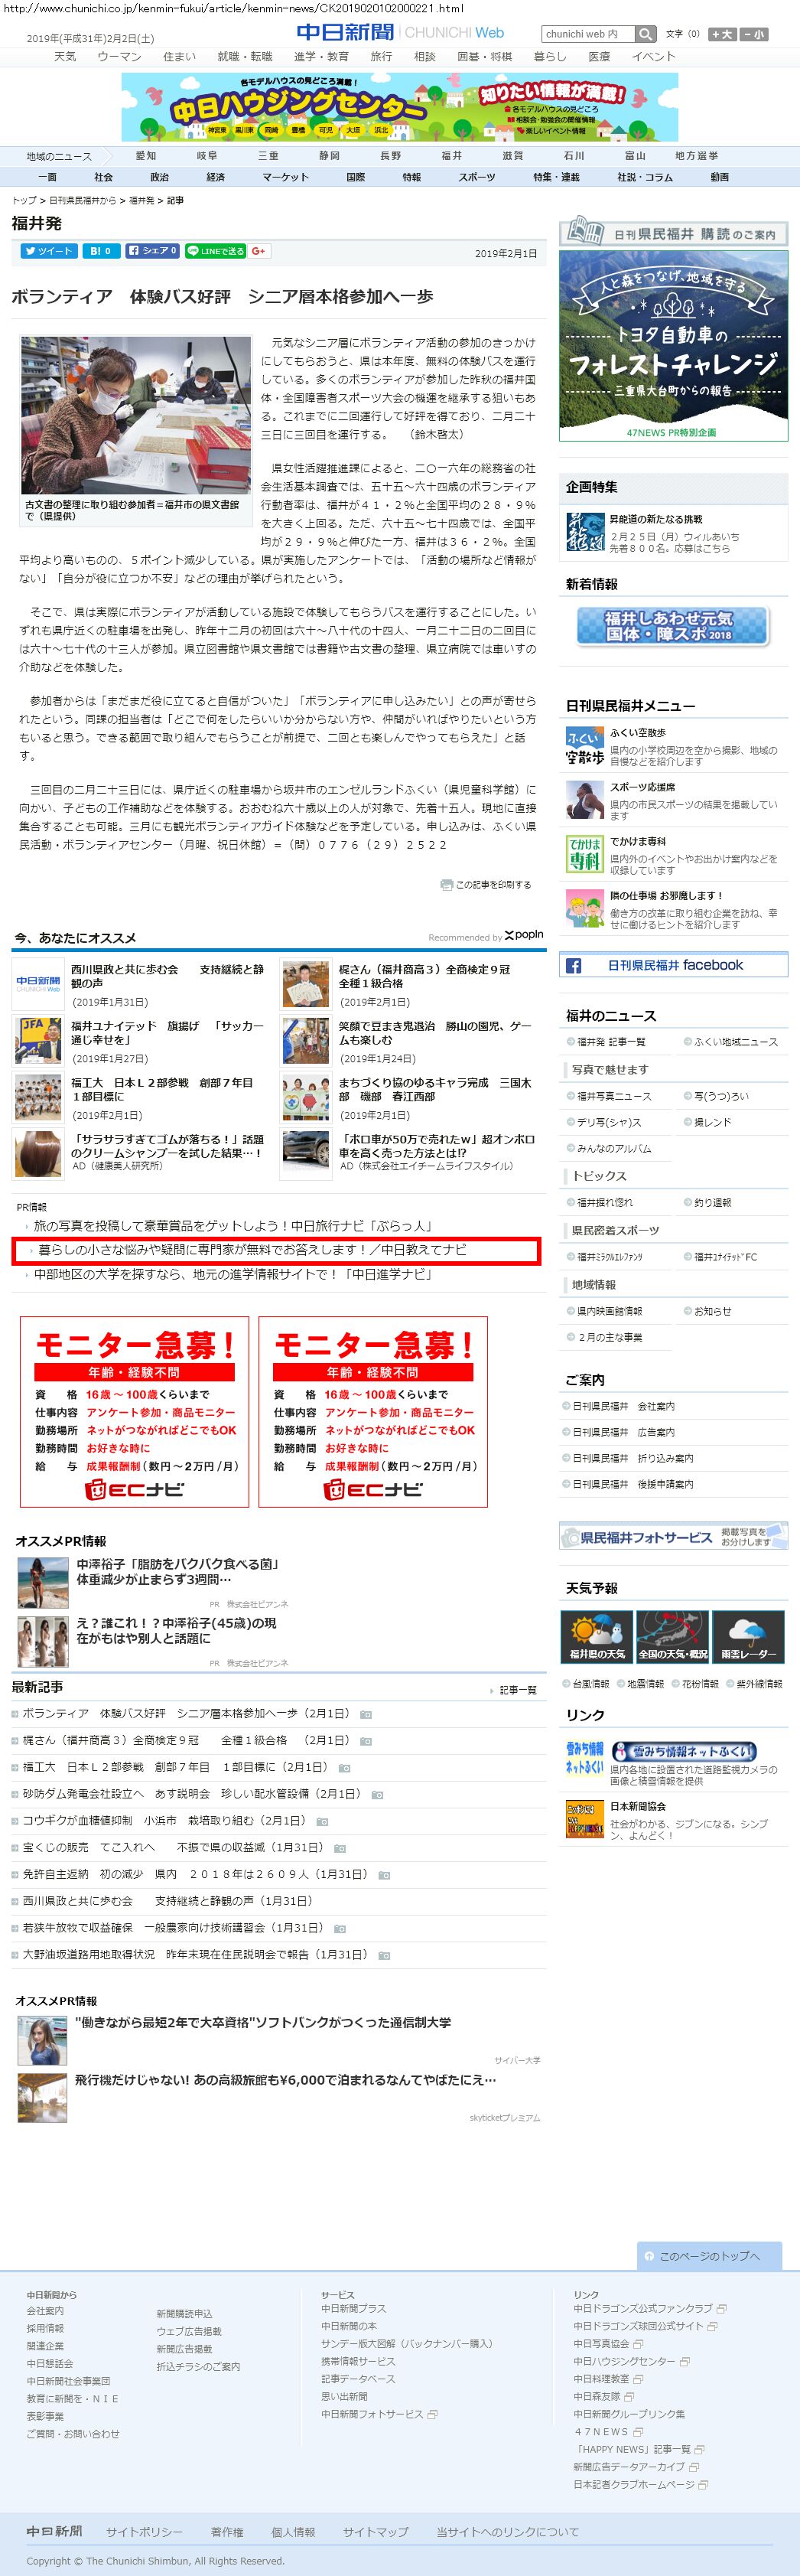Open the スポーツ category tab
This screenshot has width=800, height=2576.
(476, 177)
